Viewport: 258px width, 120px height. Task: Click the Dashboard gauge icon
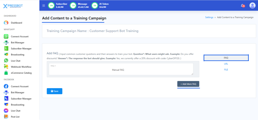(6, 23)
